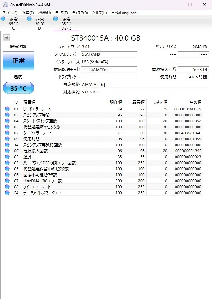Viewport: 212px width, 299px height.
Task: Click status orb of ID 0C 電源投入回数 row
Action: tap(7, 151)
